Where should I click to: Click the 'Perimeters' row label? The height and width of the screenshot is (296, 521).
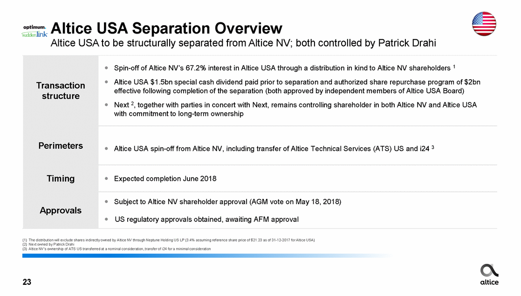[61, 146]
